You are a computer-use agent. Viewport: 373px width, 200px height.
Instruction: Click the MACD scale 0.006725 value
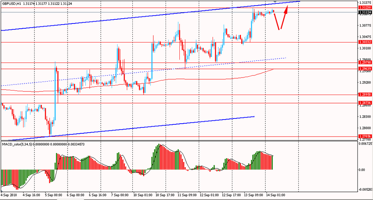point(366,143)
